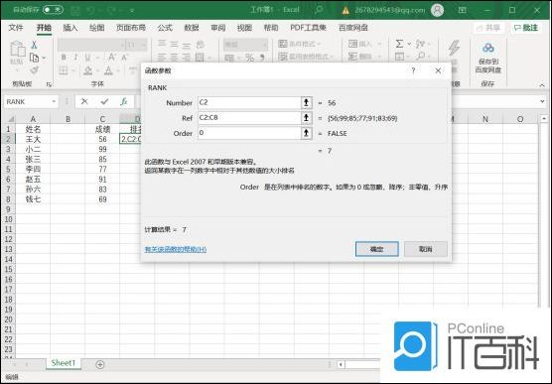This screenshot has height=384, width=552.
Task: Select cell containing 王大
Action: [33, 139]
